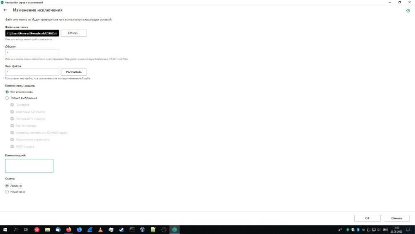Screen dimensions: 415x234
Task: Open Task View in the taskbar
Action: 26,230
